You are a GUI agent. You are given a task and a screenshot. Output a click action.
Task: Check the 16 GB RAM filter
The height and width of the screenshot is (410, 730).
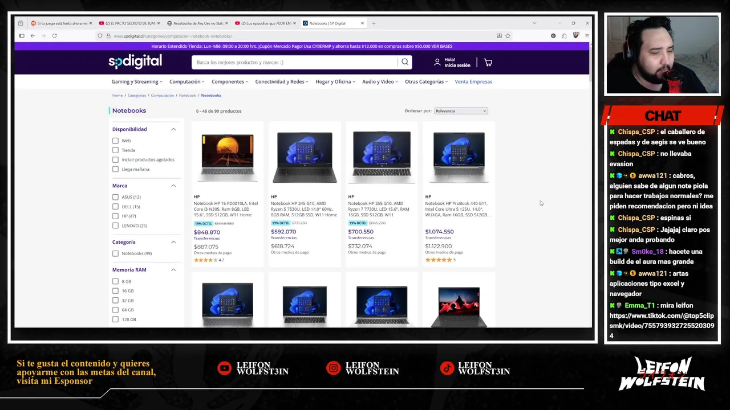[115, 291]
